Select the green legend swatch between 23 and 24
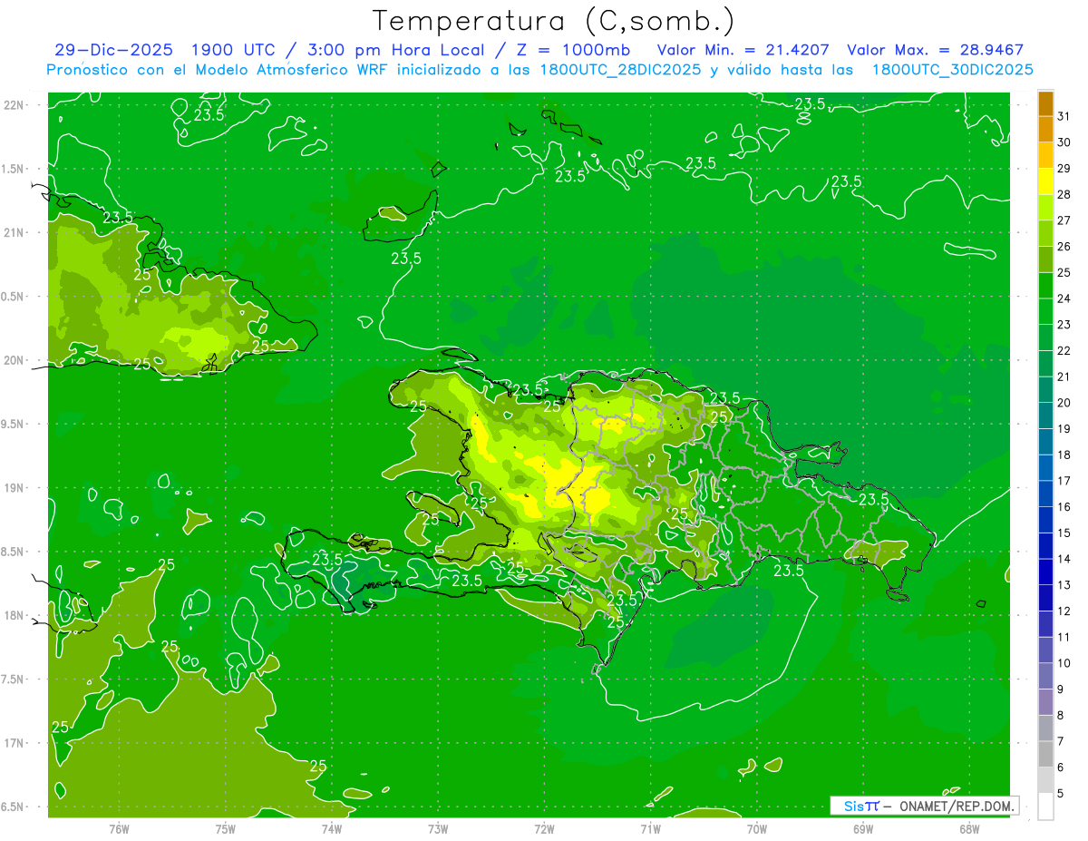The width and height of the screenshot is (1088, 841). pos(1045,311)
